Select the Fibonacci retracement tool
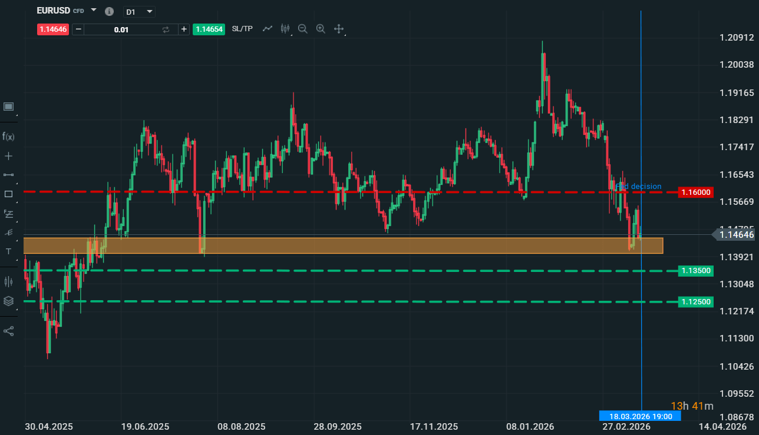 (8, 213)
